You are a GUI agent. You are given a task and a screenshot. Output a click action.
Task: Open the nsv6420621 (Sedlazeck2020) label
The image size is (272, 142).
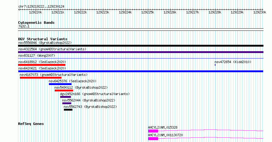pyautogui.click(x=42, y=68)
